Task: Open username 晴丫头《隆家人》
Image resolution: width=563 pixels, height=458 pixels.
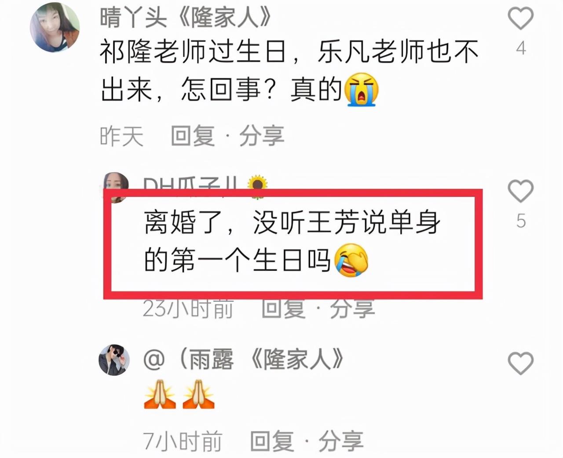Action: tap(185, 18)
